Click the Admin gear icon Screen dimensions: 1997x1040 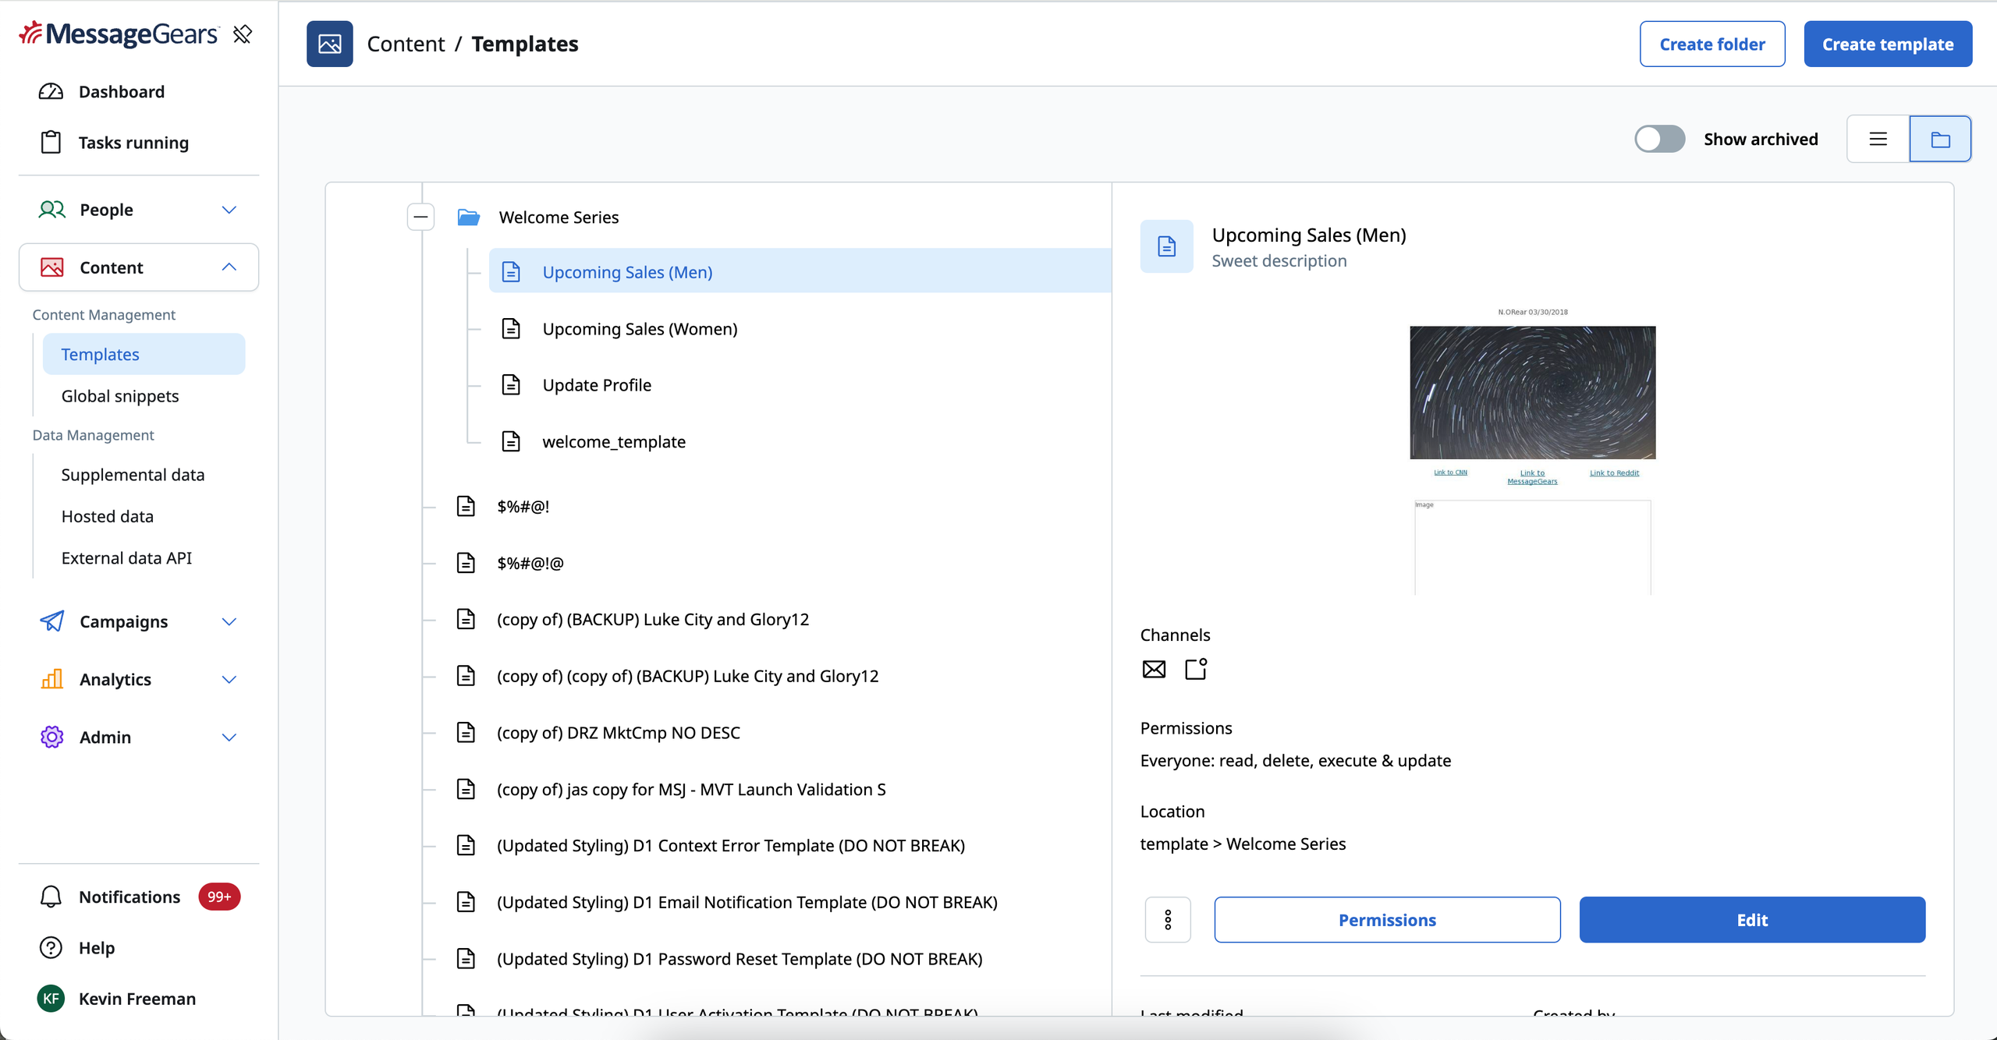pos(51,737)
